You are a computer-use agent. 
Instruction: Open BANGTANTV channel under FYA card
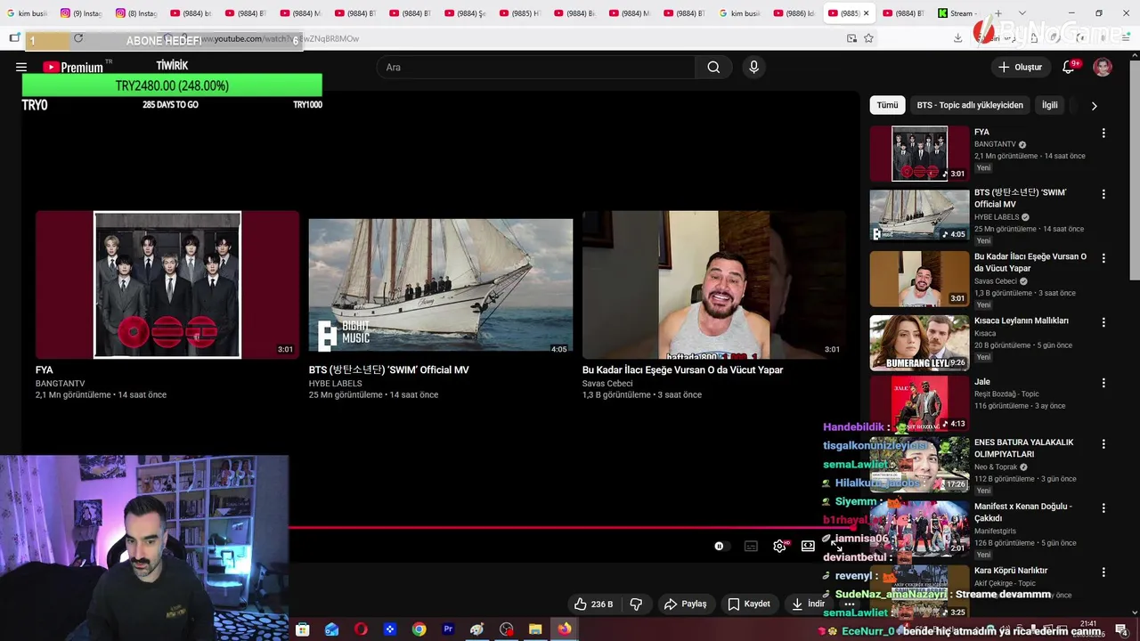click(61, 384)
